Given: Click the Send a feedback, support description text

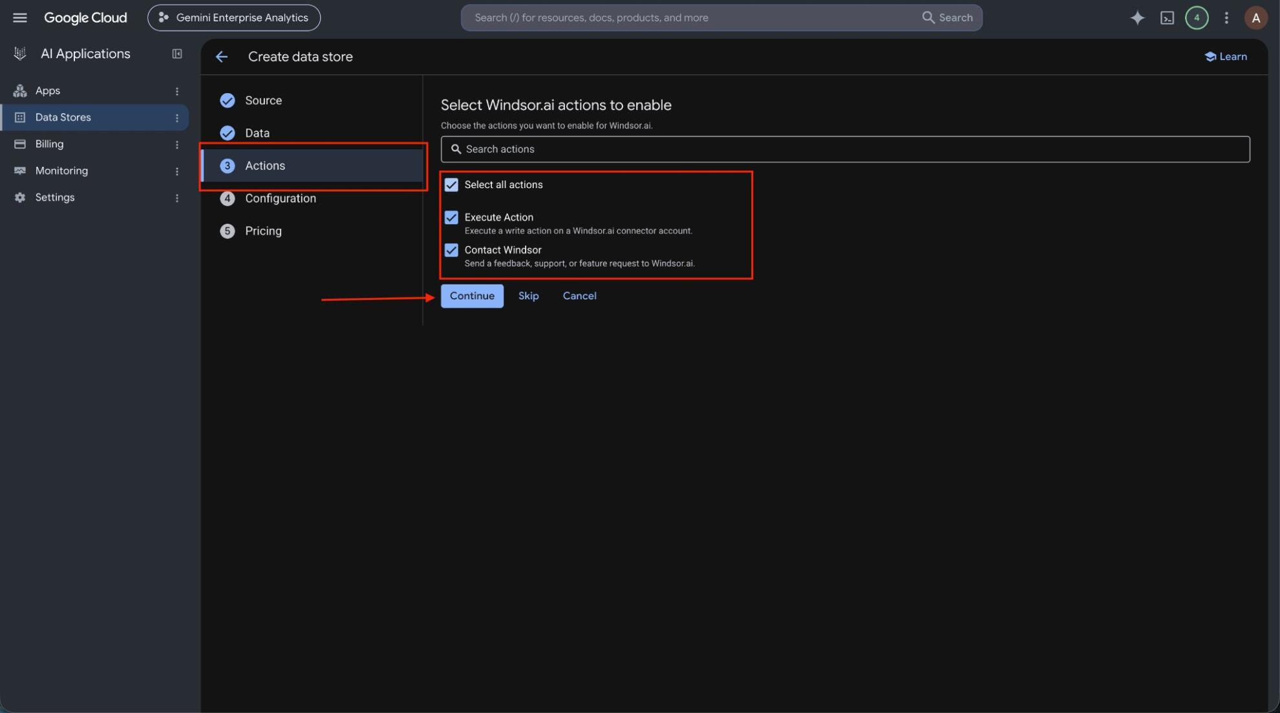Looking at the screenshot, I should click(579, 264).
